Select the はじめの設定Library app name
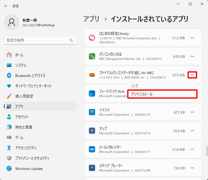 click(x=114, y=34)
